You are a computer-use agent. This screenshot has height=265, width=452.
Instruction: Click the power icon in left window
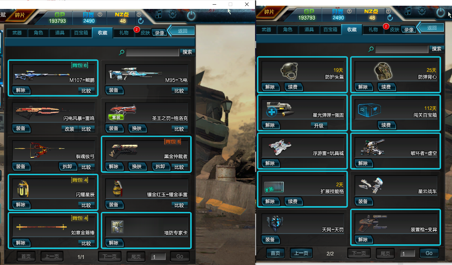191,15
